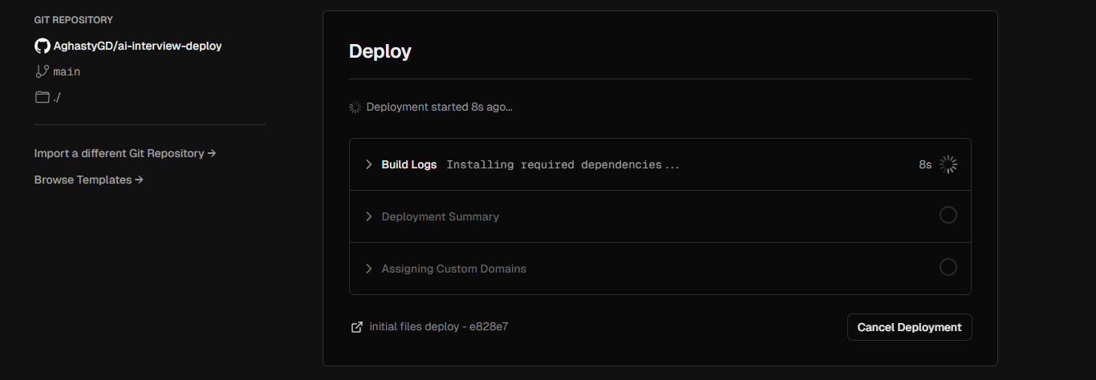Follow the Browse Templates link
Screen dimensions: 1096x380
point(88,180)
